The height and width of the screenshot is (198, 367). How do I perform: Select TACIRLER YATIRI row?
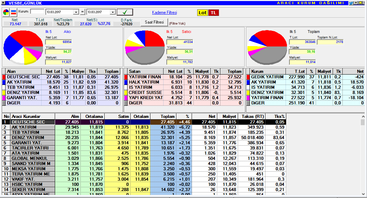[144, 148]
